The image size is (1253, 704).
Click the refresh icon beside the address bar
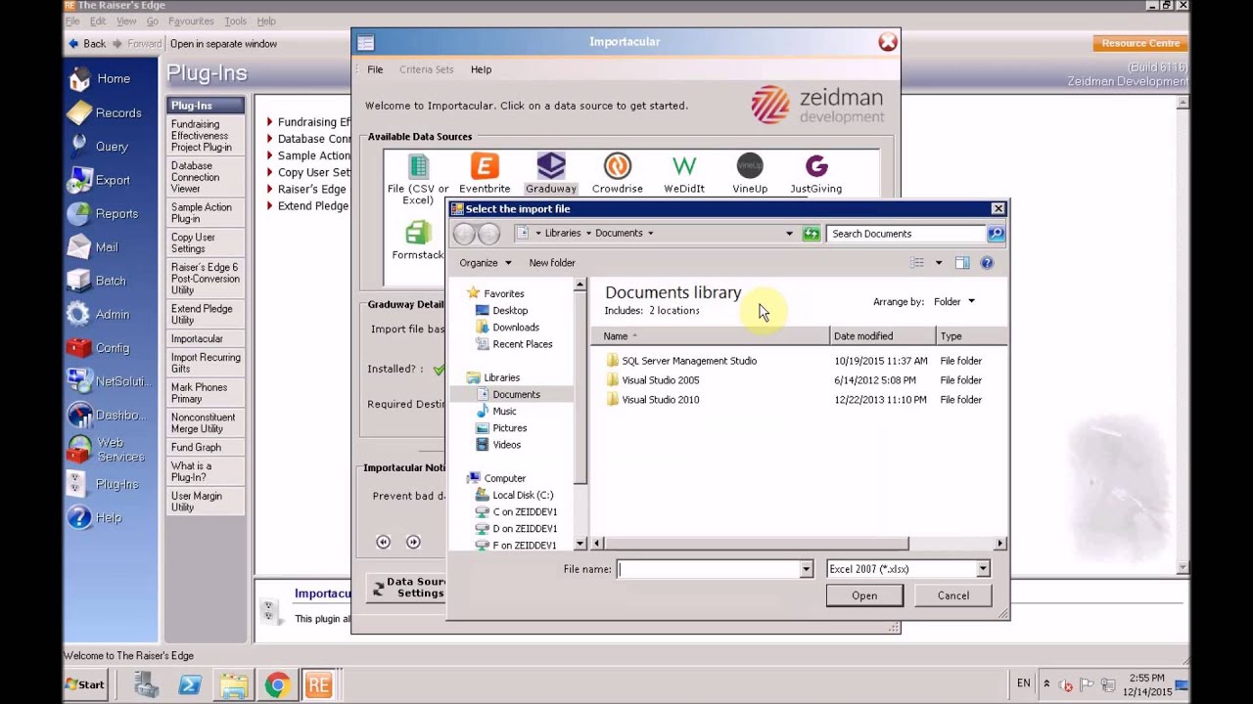(811, 234)
